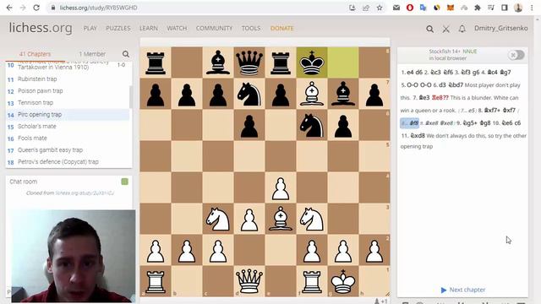Jump to move 1. e4 in notation
The image size is (541, 304).
(x=410, y=73)
